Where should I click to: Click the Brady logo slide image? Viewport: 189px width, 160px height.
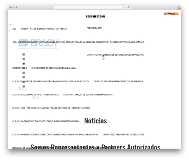click(x=39, y=44)
